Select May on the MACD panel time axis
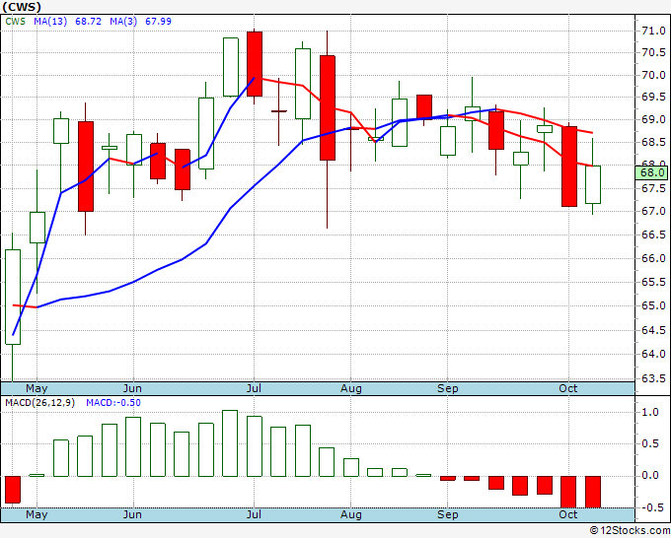The height and width of the screenshot is (538, 671). pos(37,514)
